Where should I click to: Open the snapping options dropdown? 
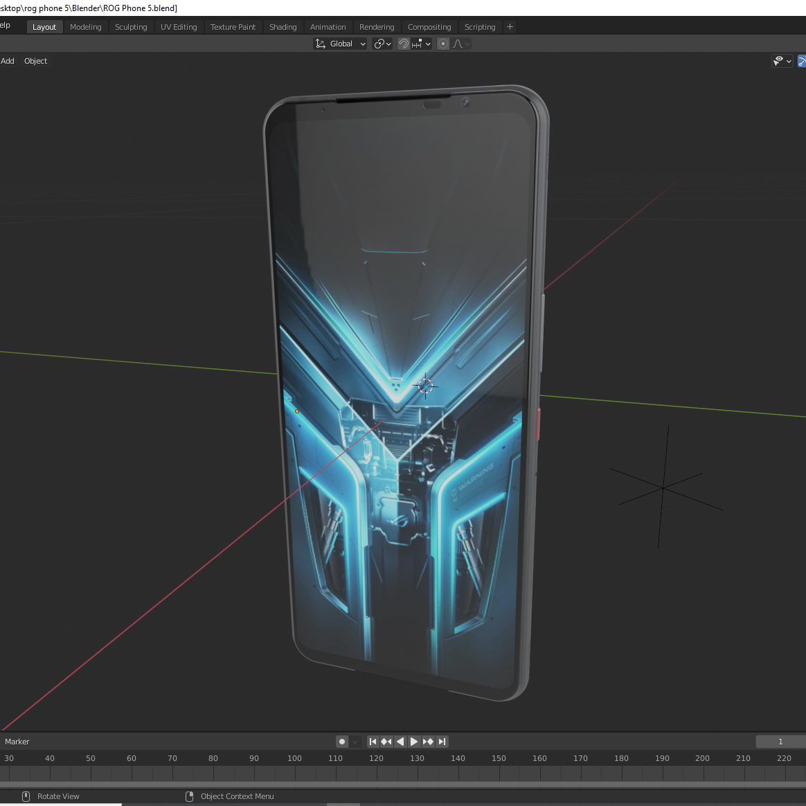point(422,44)
